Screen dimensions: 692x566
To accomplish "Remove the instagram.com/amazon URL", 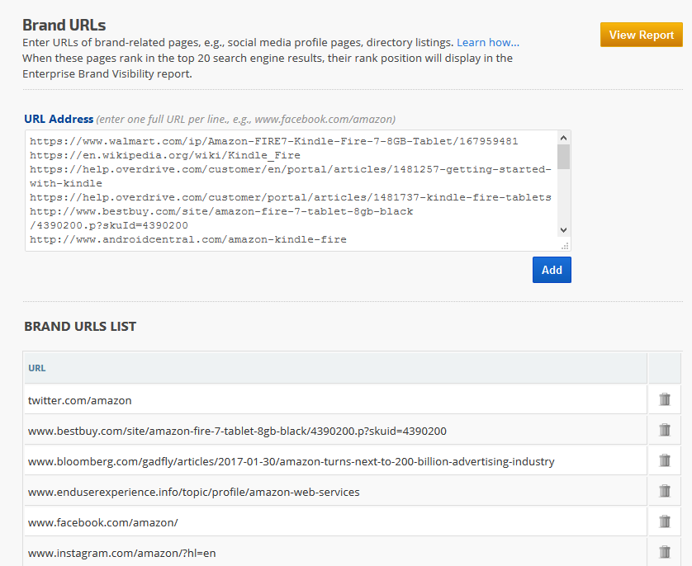I will (x=664, y=552).
